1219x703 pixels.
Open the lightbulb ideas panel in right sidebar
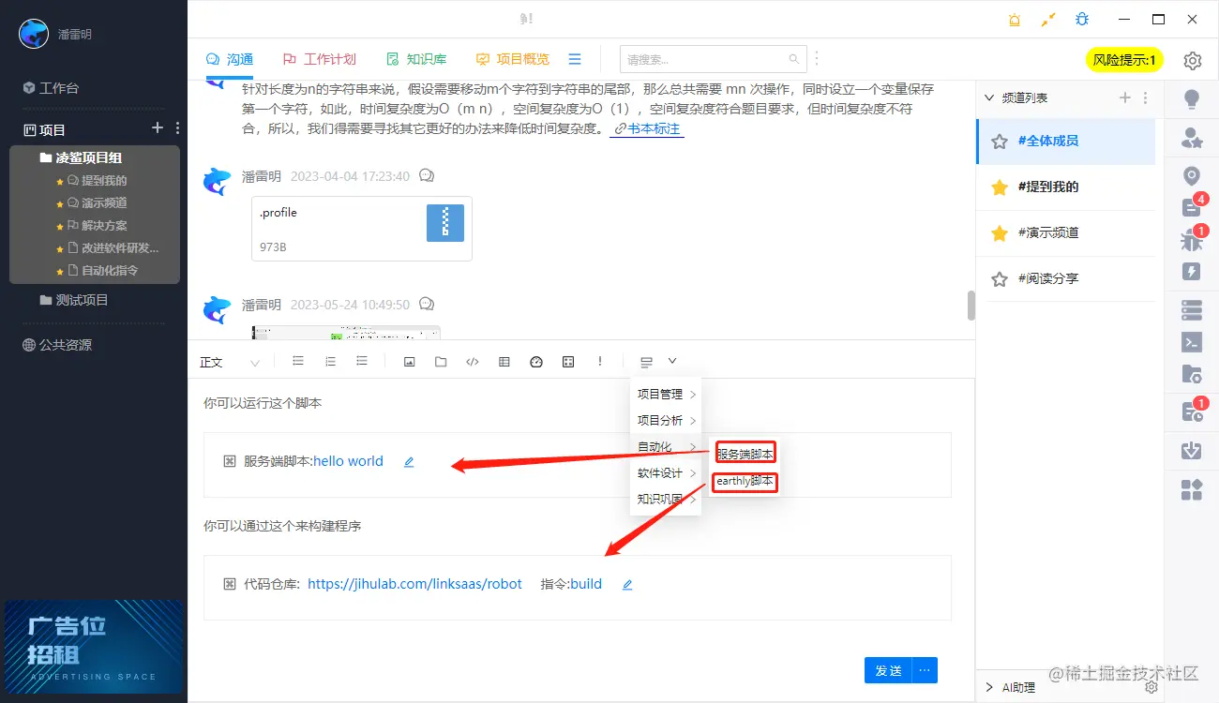click(1192, 99)
